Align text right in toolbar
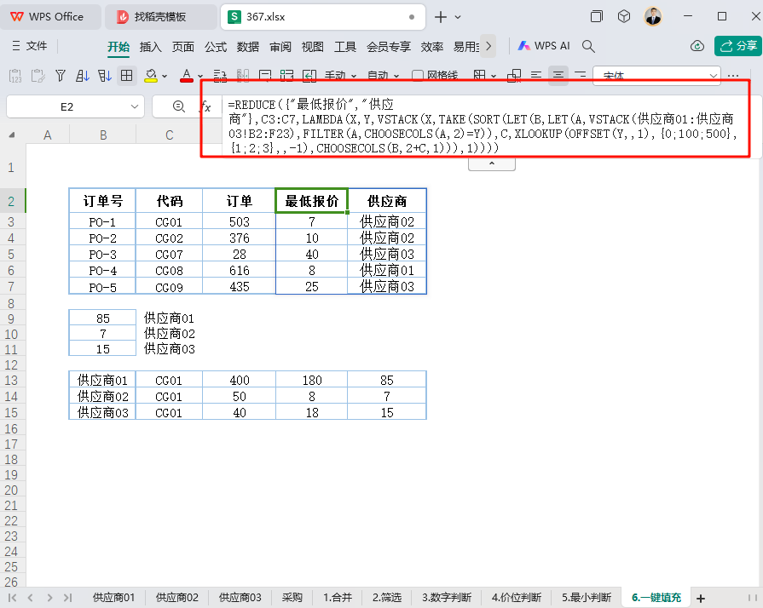 click(580, 76)
